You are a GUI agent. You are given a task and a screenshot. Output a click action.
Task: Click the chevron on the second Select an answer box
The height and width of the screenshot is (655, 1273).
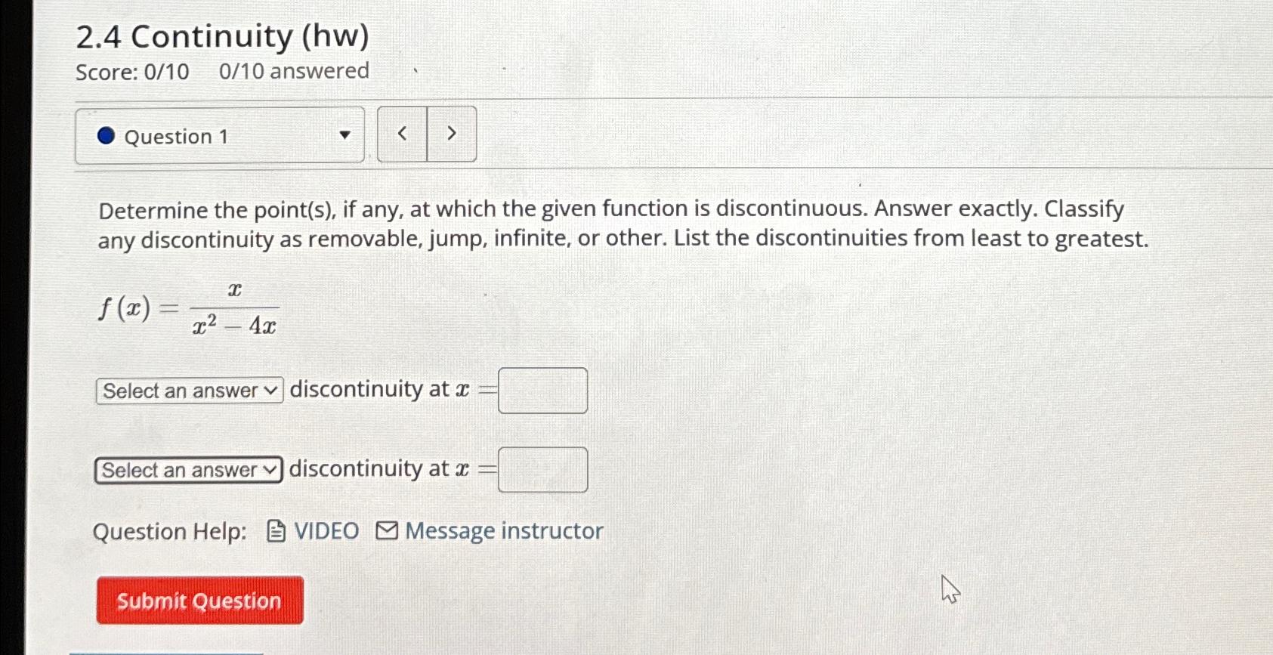[x=268, y=470]
